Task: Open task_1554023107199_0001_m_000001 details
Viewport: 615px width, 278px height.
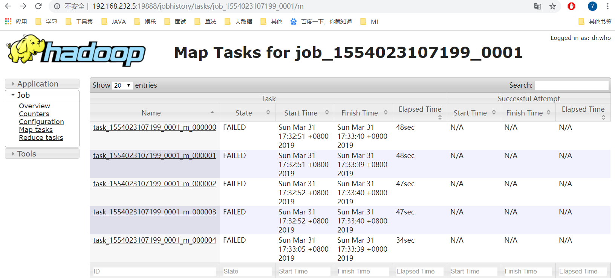Action: (x=155, y=155)
